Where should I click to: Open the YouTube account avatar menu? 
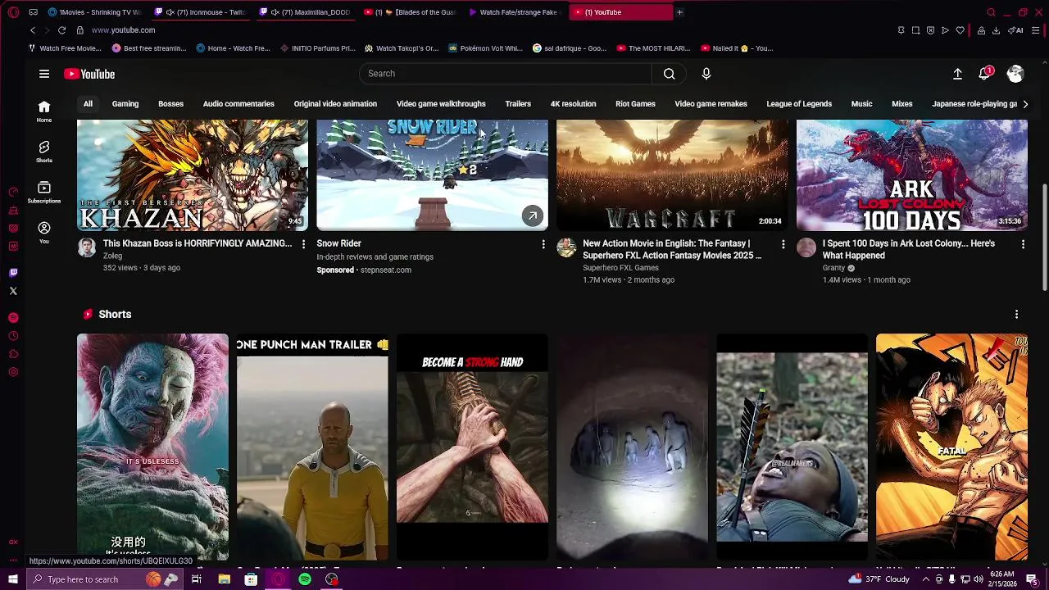[1015, 74]
